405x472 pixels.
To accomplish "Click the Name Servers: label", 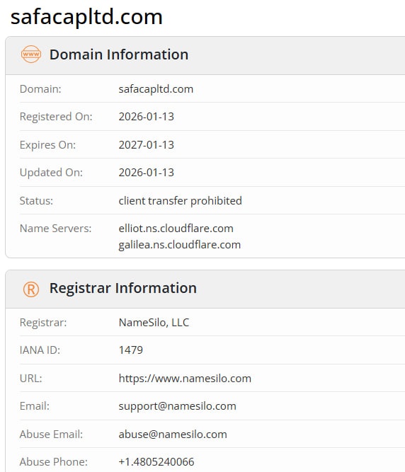I will (x=55, y=229).
